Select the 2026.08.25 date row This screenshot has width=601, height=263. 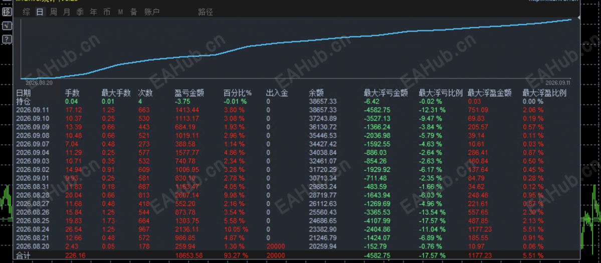(x=32, y=220)
